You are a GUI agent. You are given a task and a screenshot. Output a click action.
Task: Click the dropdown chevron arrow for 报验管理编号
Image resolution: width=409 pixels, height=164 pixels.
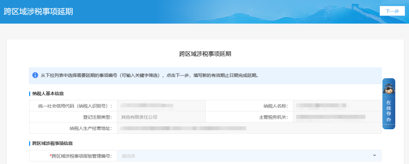(x=375, y=155)
